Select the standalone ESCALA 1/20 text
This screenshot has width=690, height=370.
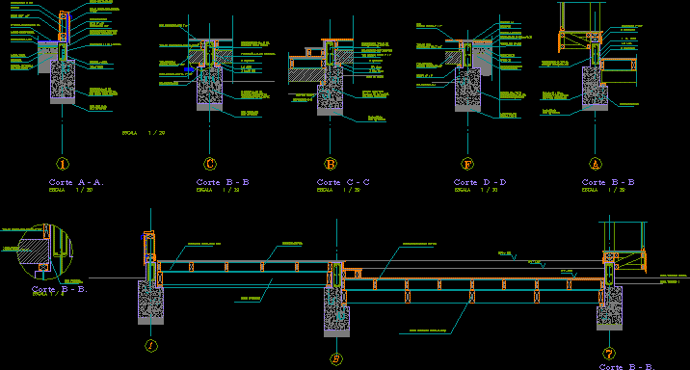(x=144, y=133)
